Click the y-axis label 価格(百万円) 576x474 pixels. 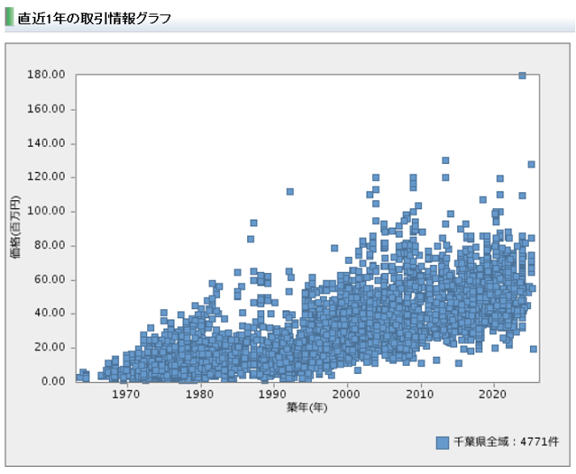15,229
